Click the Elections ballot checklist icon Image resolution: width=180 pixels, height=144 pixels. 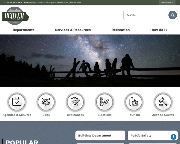pyautogui.click(x=105, y=102)
